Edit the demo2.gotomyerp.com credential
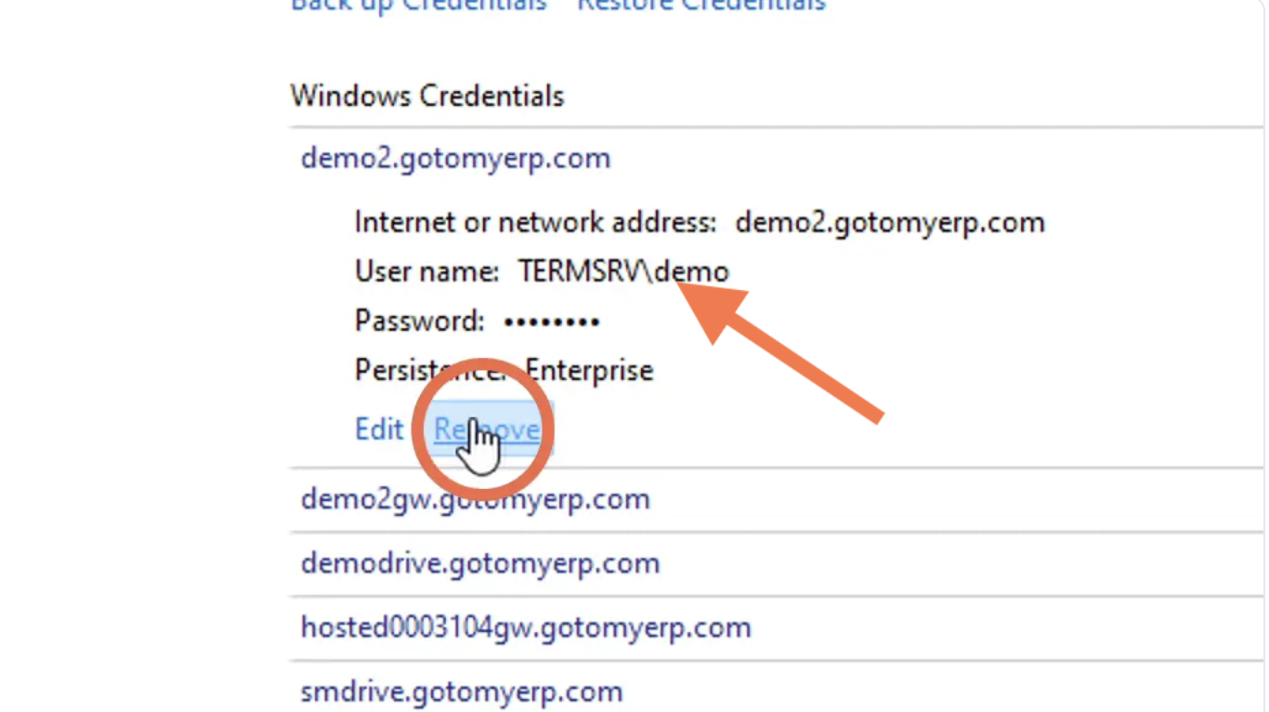The width and height of the screenshot is (1269, 712). pos(379,429)
